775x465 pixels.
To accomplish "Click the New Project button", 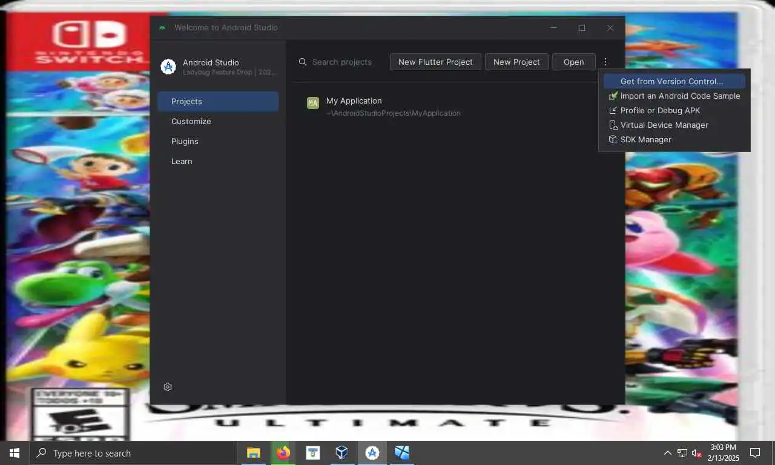I will [516, 62].
